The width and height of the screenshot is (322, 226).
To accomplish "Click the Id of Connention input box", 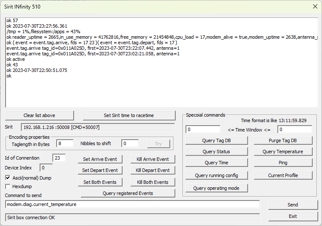I will [x=59, y=158].
